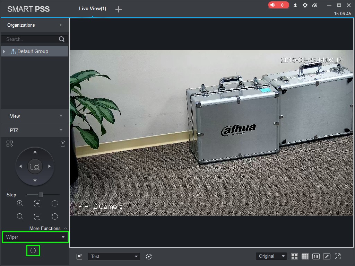The height and width of the screenshot is (266, 355).
Task: Toggle the wiper power button
Action: [33, 250]
